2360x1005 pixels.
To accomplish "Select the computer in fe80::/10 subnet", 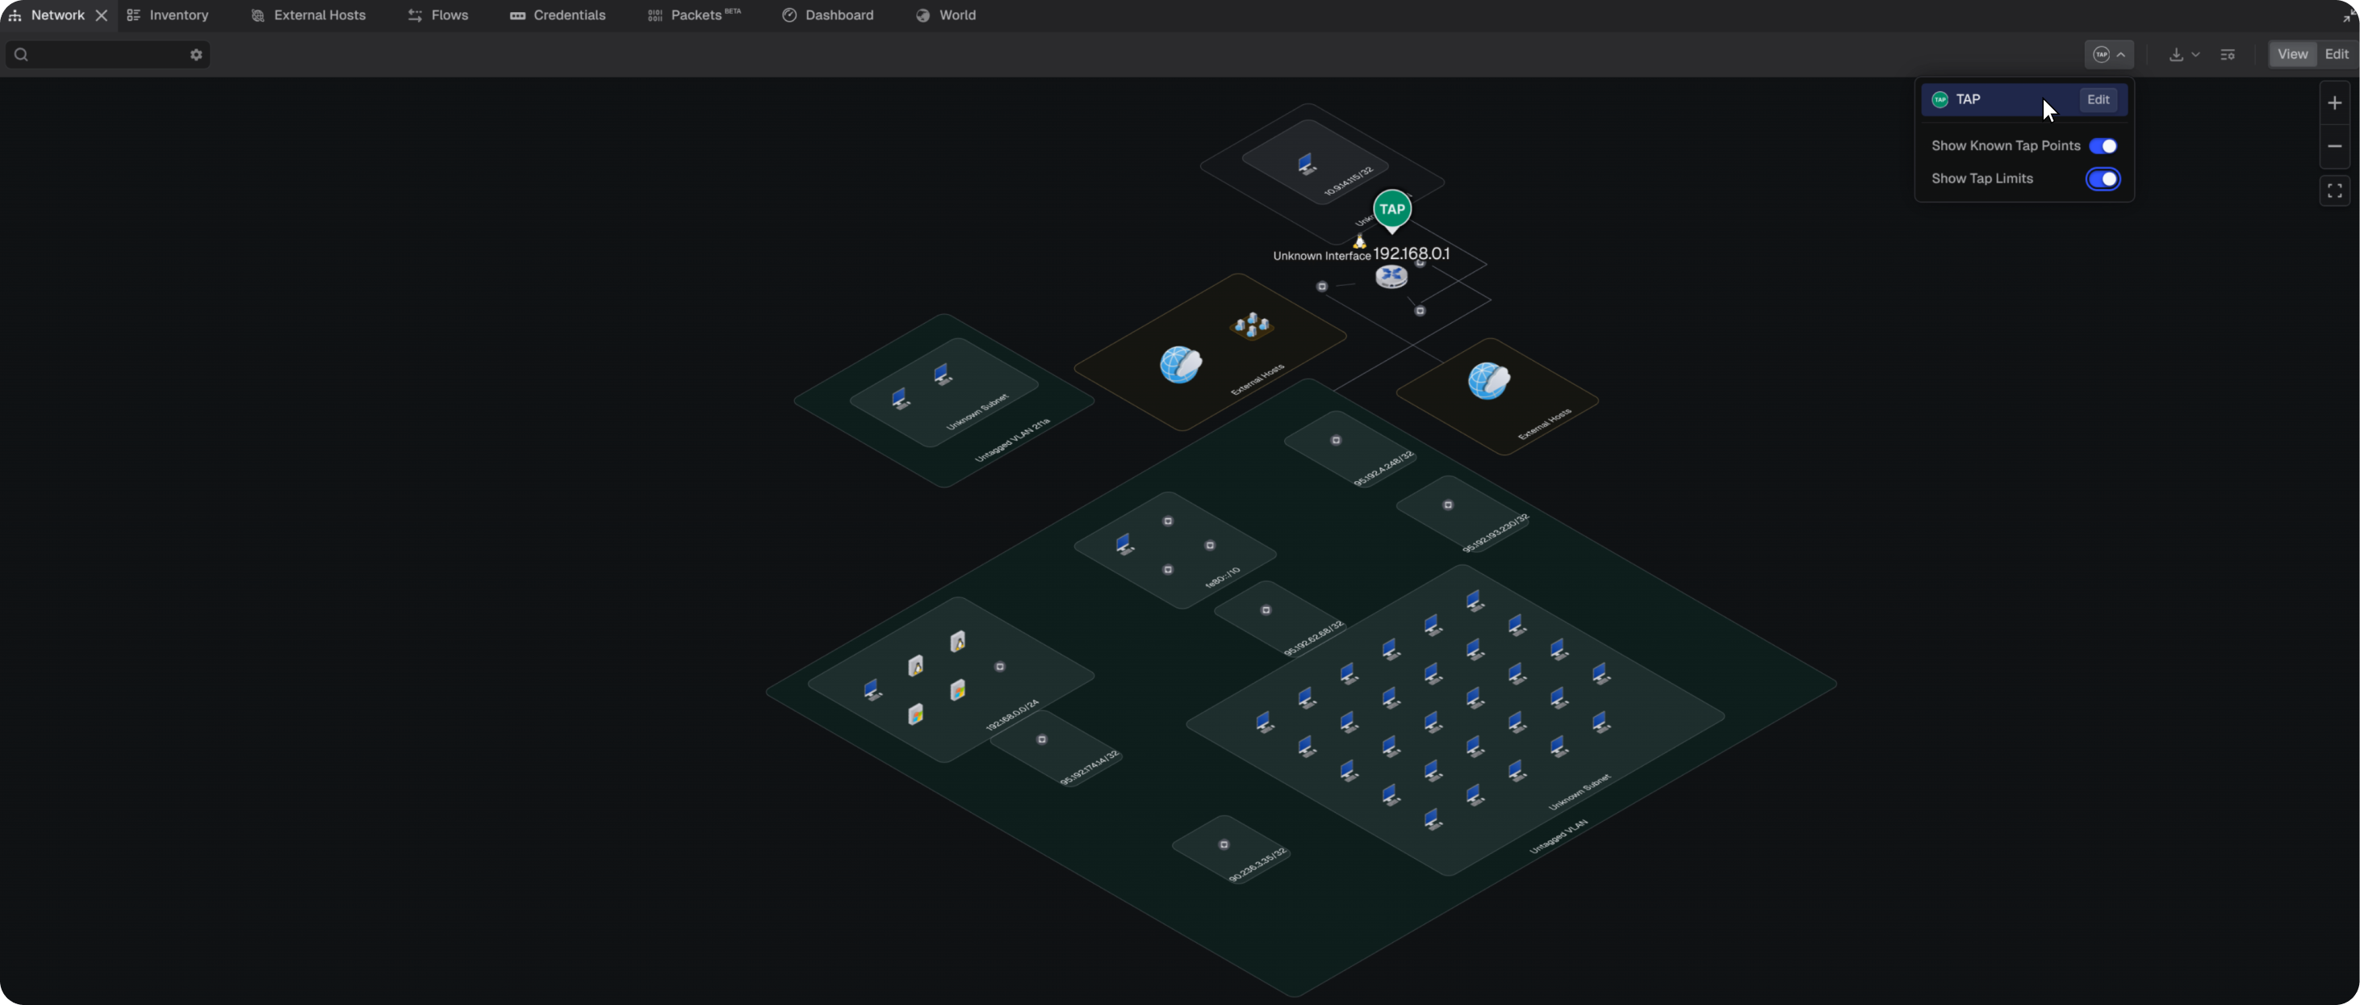I will tap(1125, 545).
